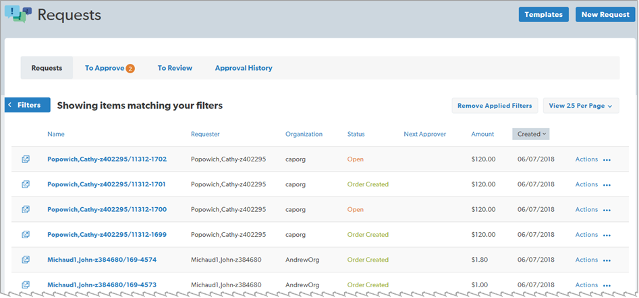Image resolution: width=639 pixels, height=298 pixels.
Task: Click the ellipsis icon for request 169-4574
Action: tap(607, 260)
